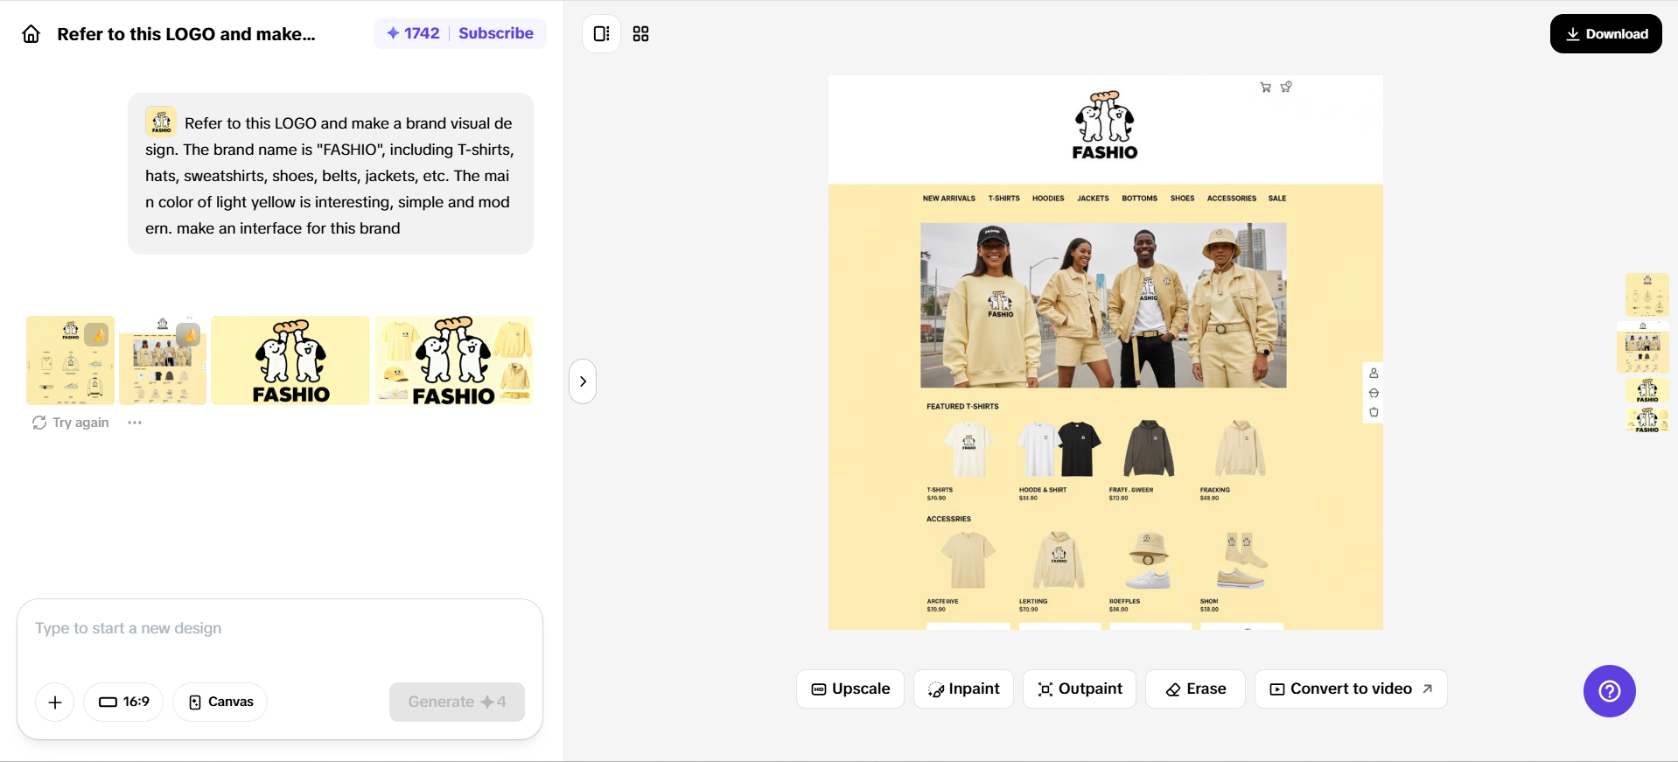Open the 16:9 aspect ratio selector
Viewport: 1678px width, 762px height.
click(123, 702)
